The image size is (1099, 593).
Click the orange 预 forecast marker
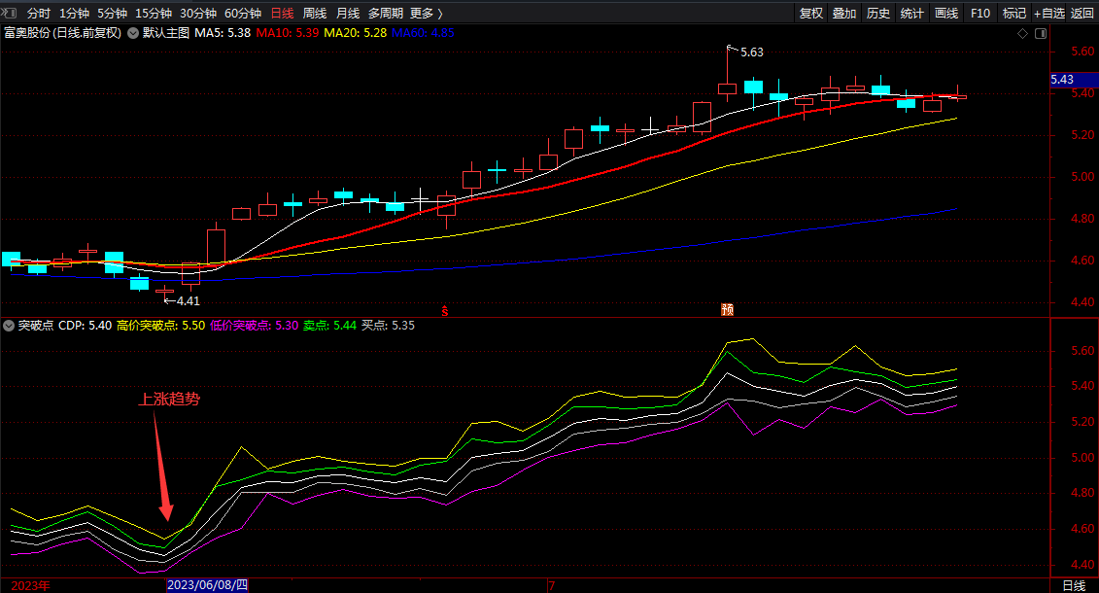coord(728,309)
